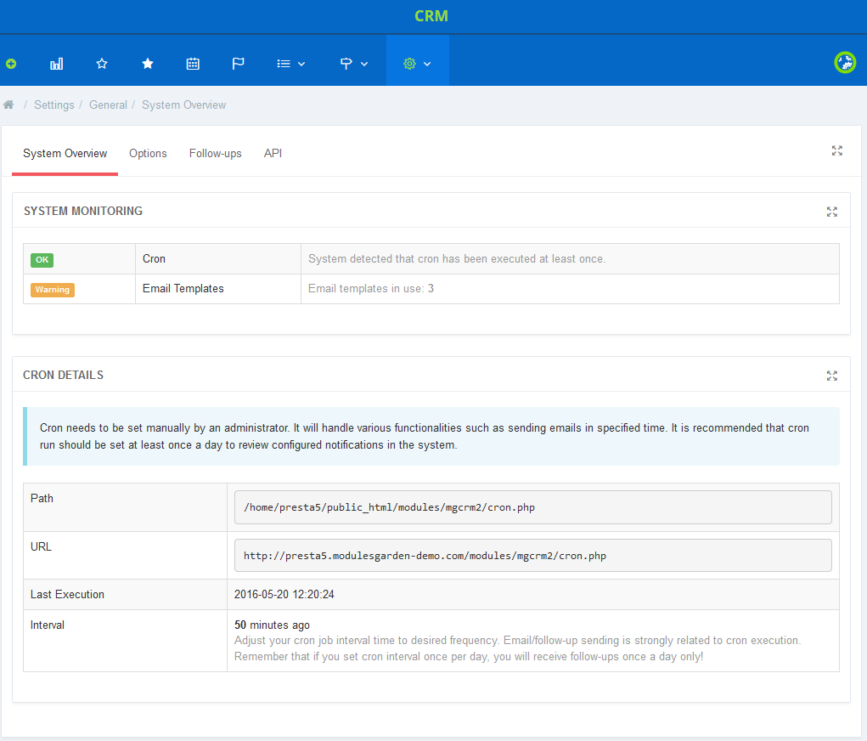Viewport: 867px width, 741px height.
Task: Expand main panel to fullscreen
Action: point(837,150)
